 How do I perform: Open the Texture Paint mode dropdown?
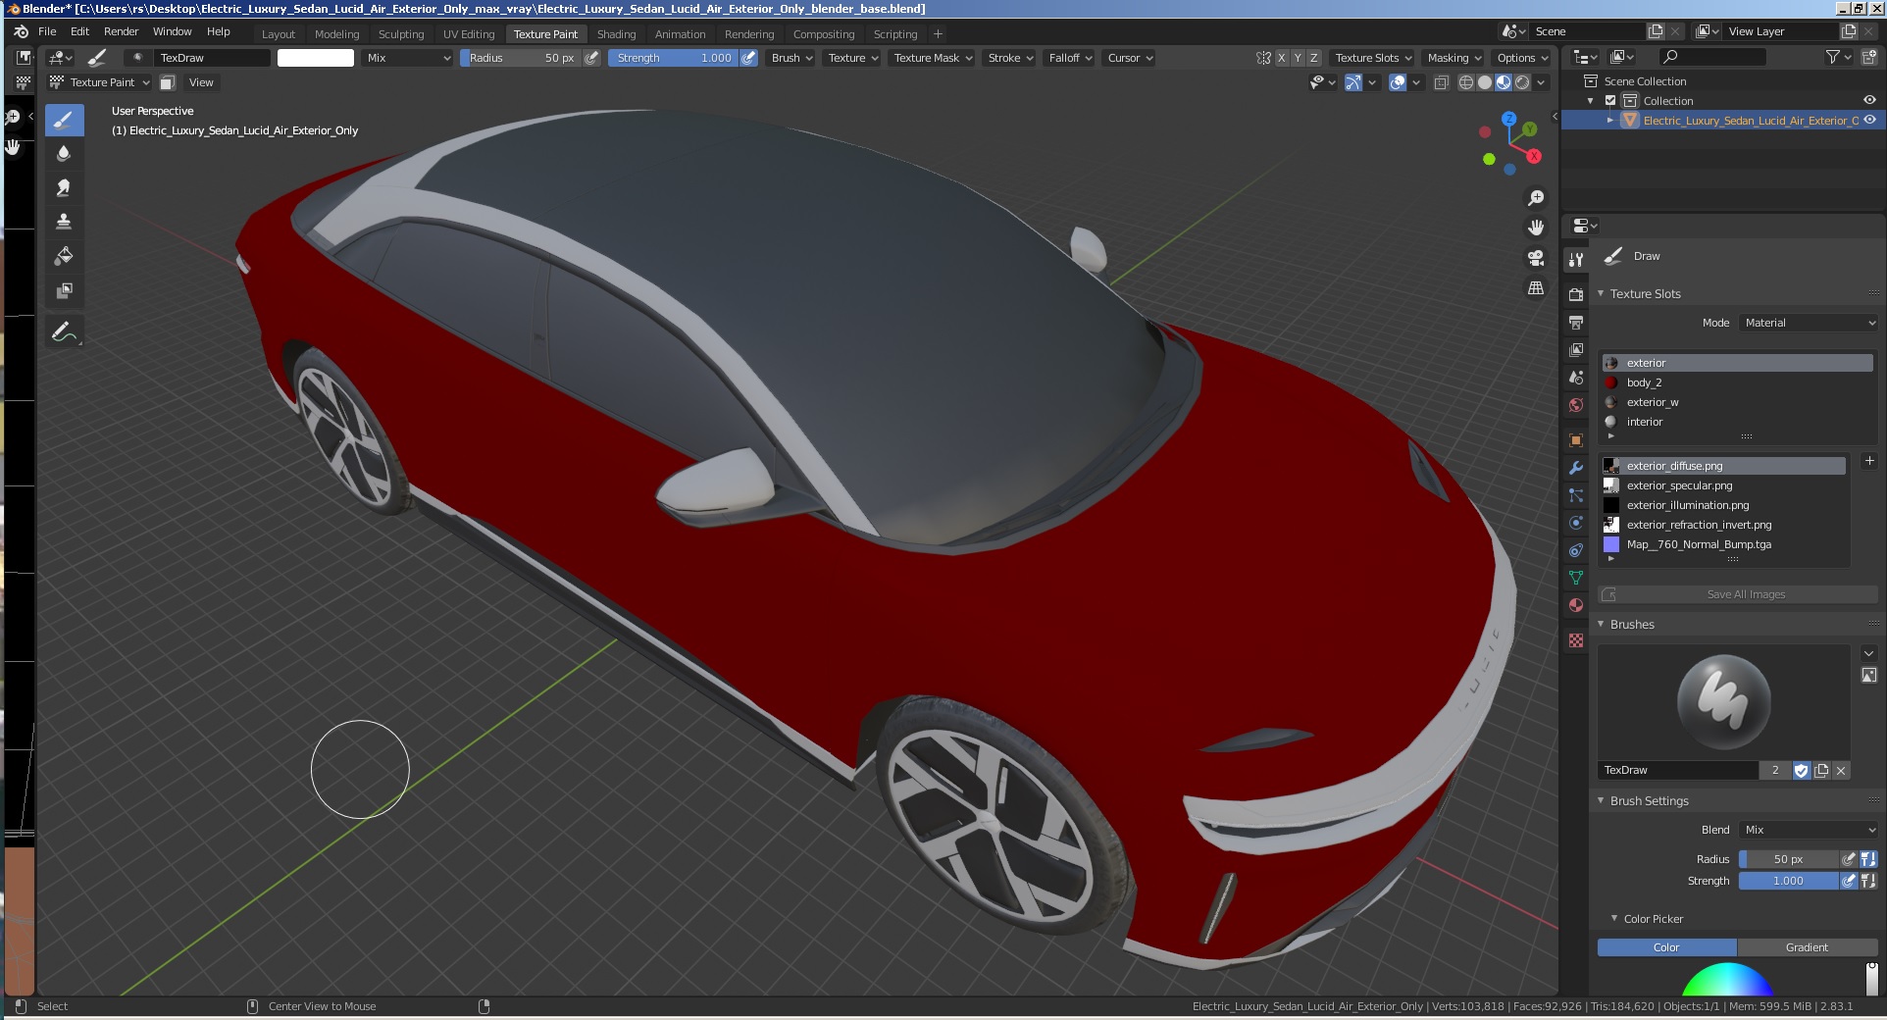click(100, 82)
